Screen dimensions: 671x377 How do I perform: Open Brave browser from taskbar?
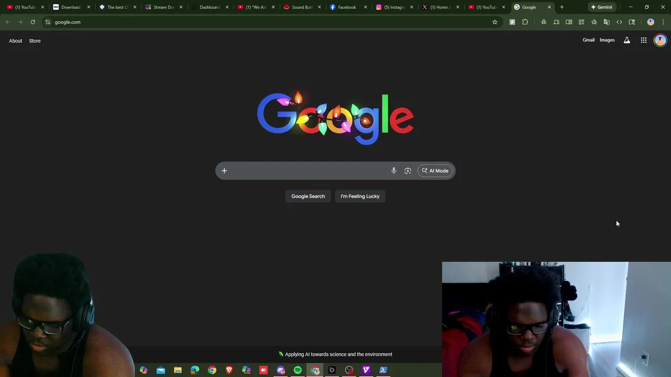coord(229,370)
